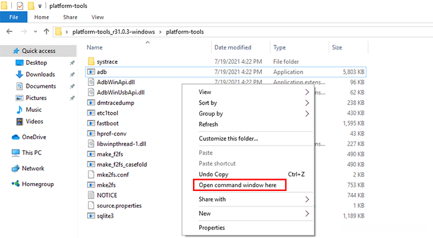Go up one folder level arrow

pos(46,32)
